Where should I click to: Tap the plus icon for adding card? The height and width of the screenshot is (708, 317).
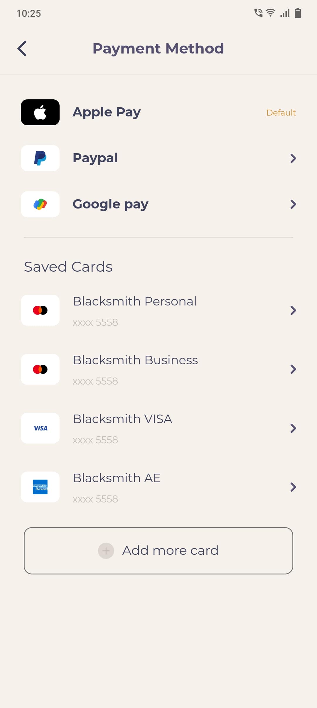[106, 551]
